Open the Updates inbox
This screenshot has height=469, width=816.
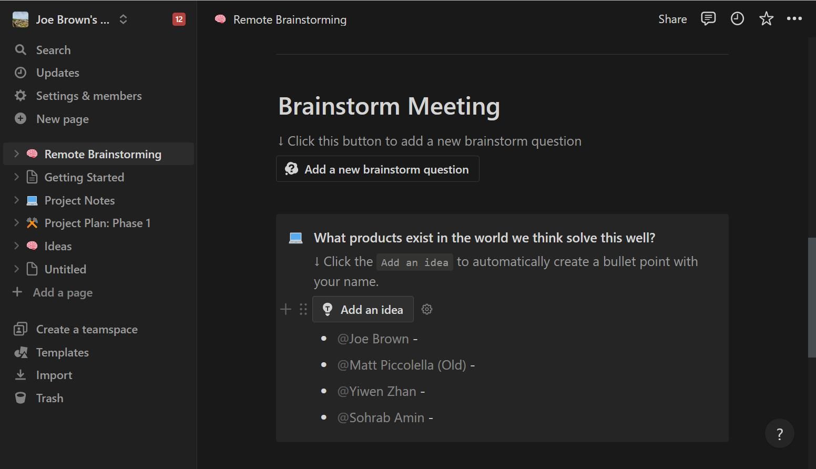pyautogui.click(x=57, y=73)
